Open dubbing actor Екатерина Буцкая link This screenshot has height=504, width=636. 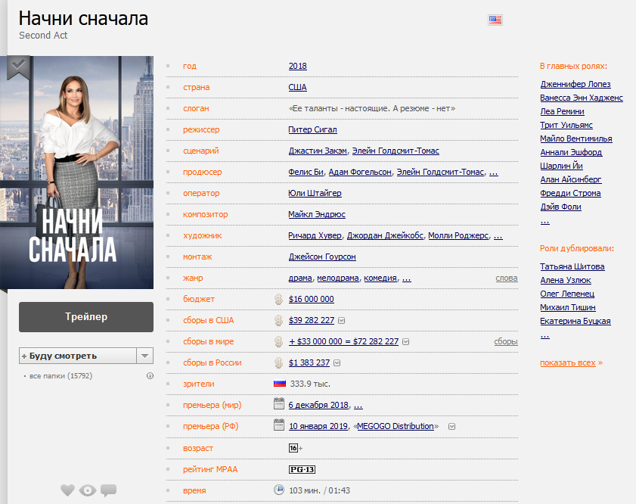[576, 321]
